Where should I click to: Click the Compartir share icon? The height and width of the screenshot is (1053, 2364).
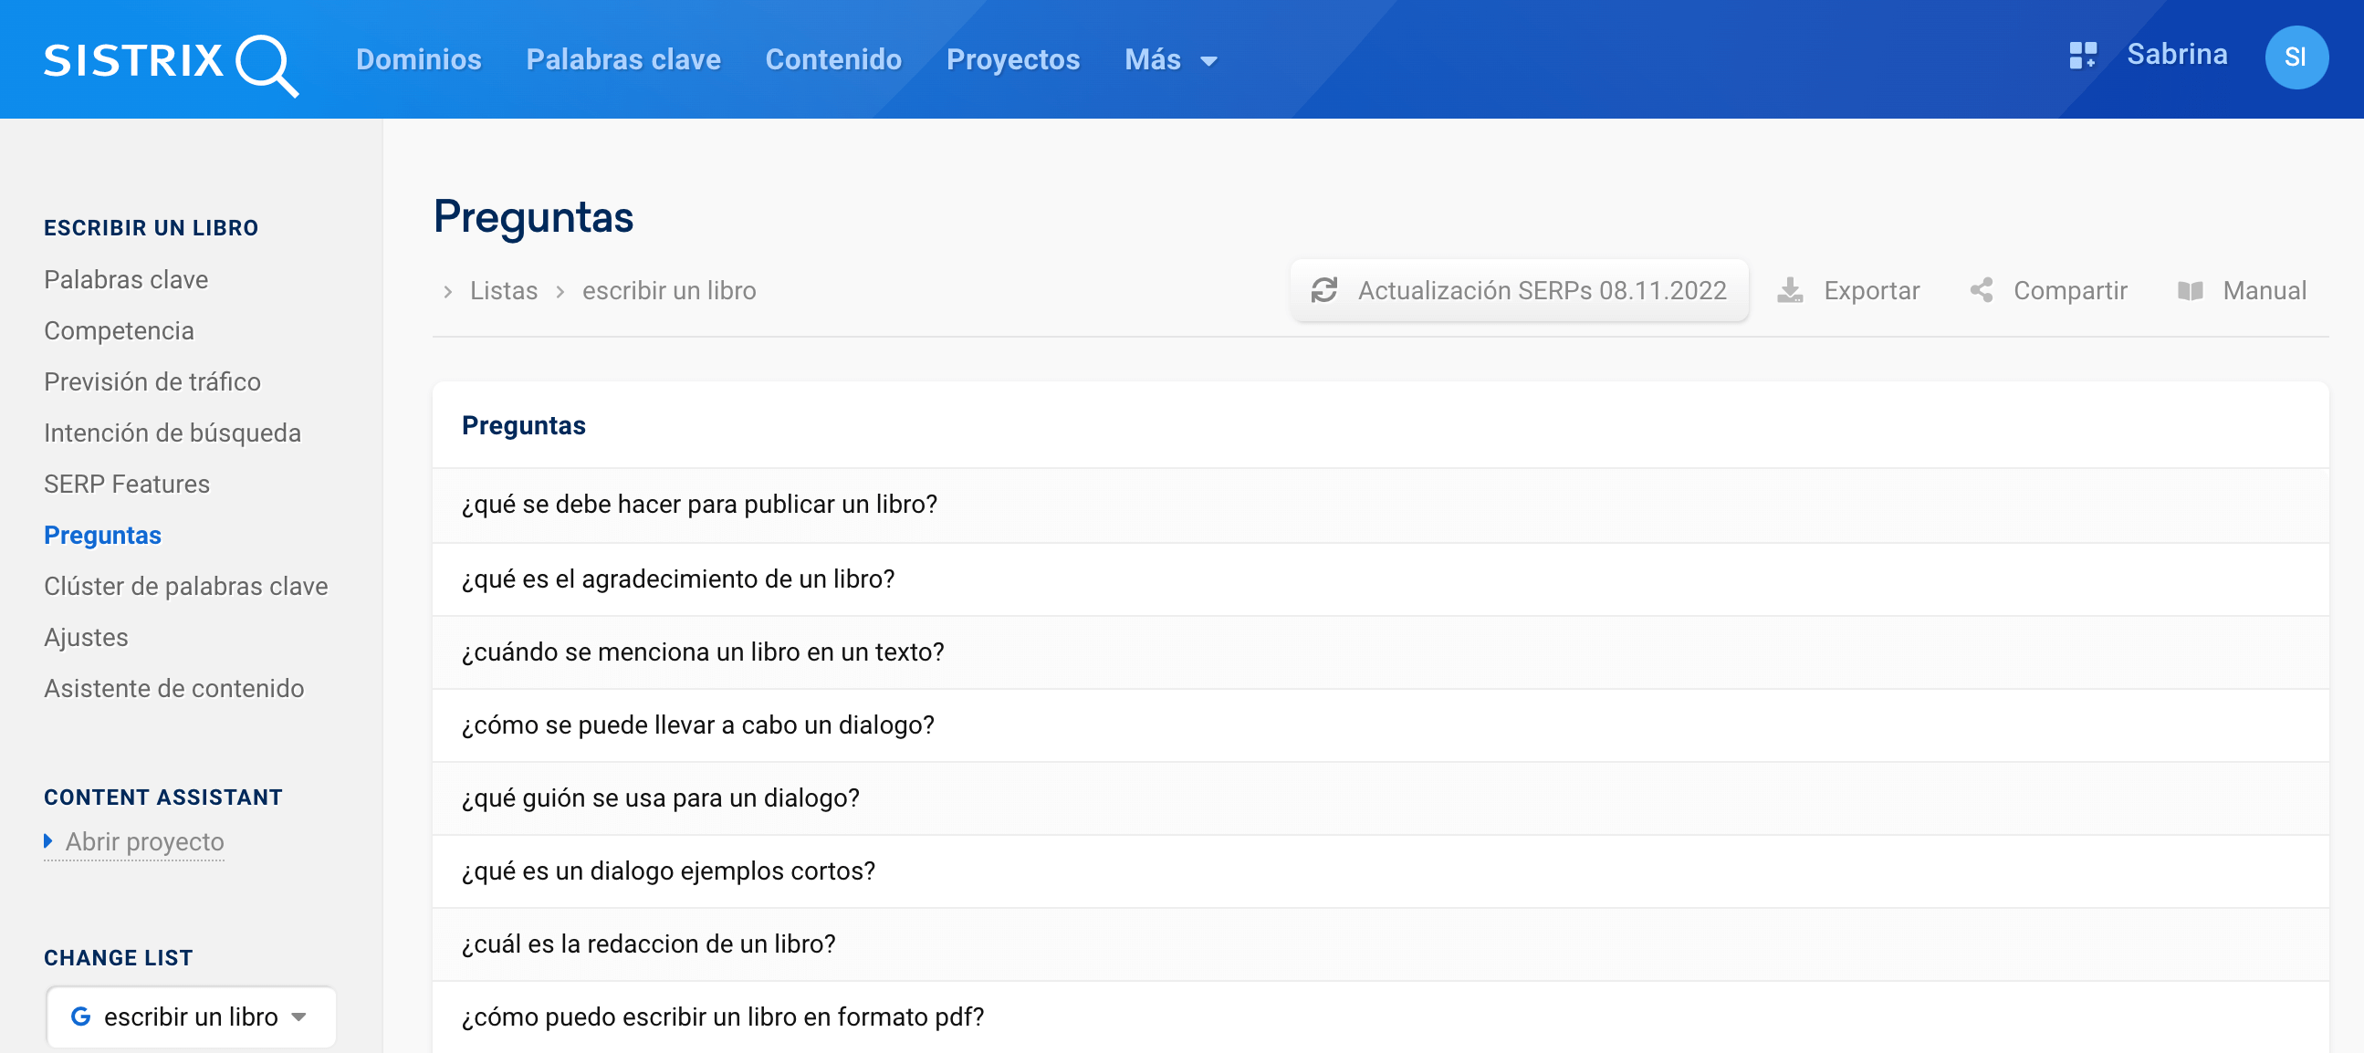(1982, 291)
